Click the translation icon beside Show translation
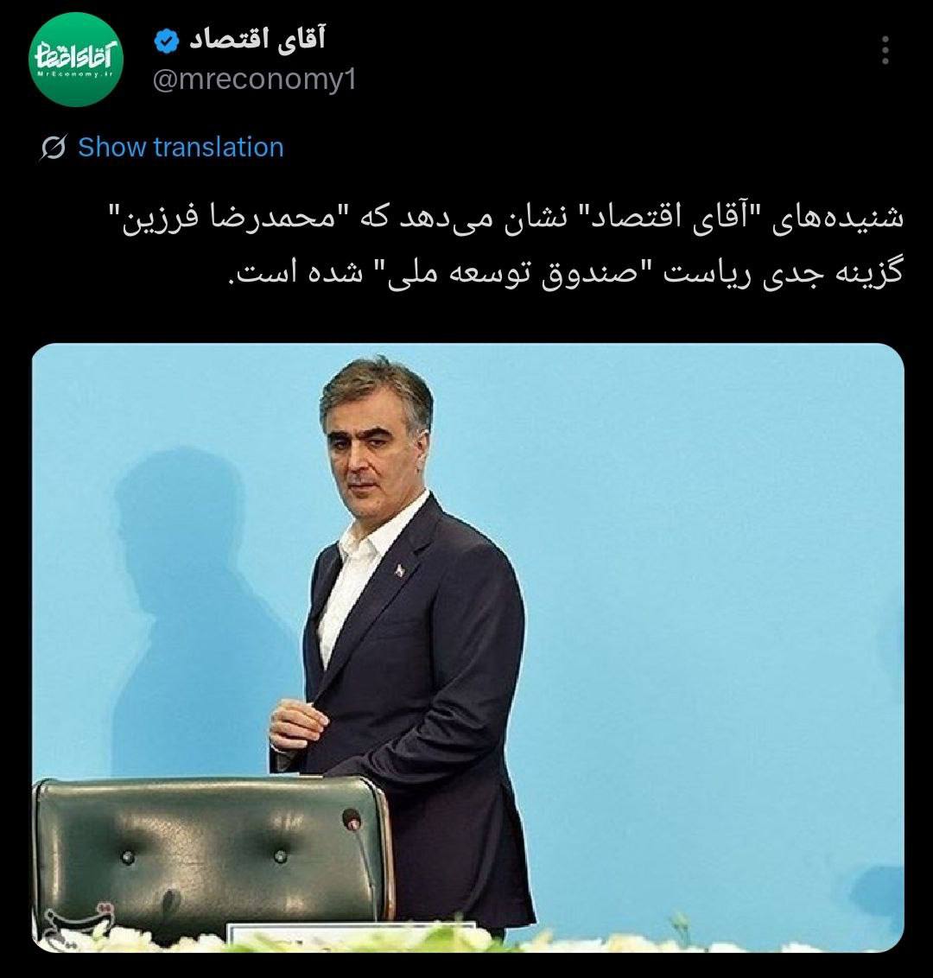Viewport: 933px width, 978px height. [x=53, y=148]
